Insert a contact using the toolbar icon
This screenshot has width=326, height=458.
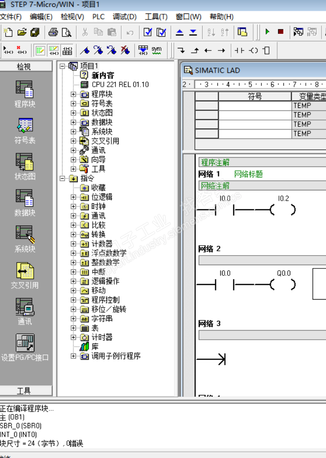tap(239, 50)
